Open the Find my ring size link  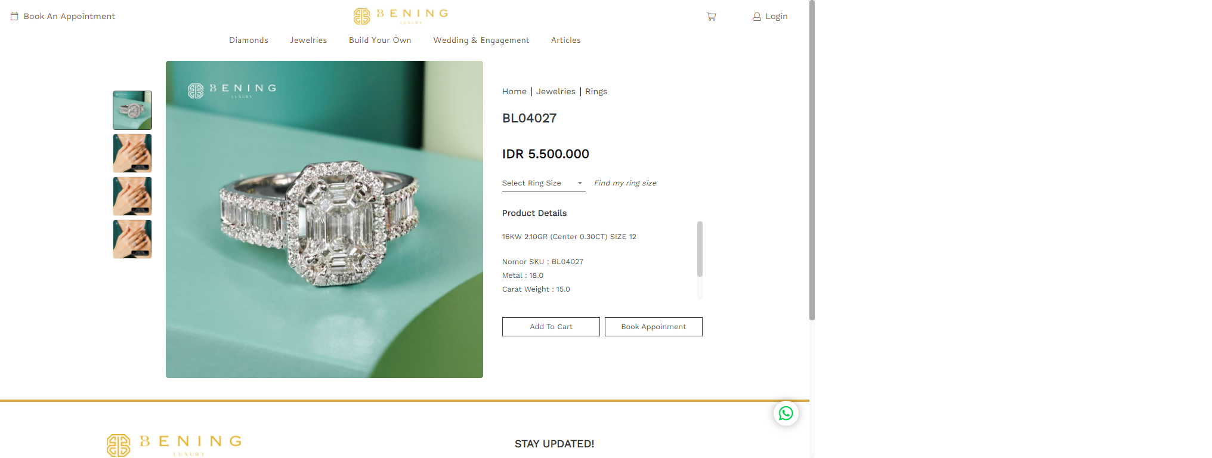625,183
